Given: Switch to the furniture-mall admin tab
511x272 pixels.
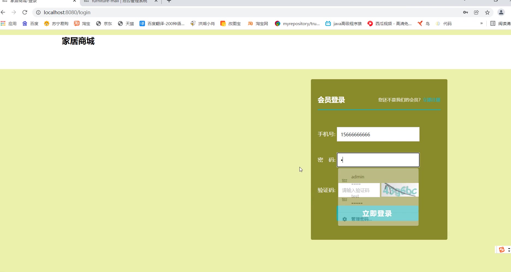Looking at the screenshot, I should coord(119,1).
